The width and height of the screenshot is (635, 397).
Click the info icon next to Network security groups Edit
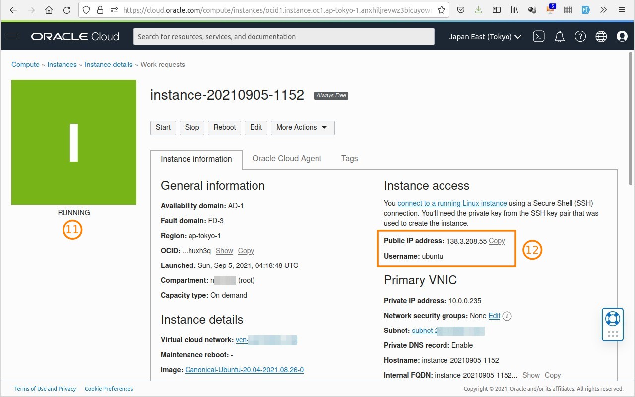(x=507, y=316)
